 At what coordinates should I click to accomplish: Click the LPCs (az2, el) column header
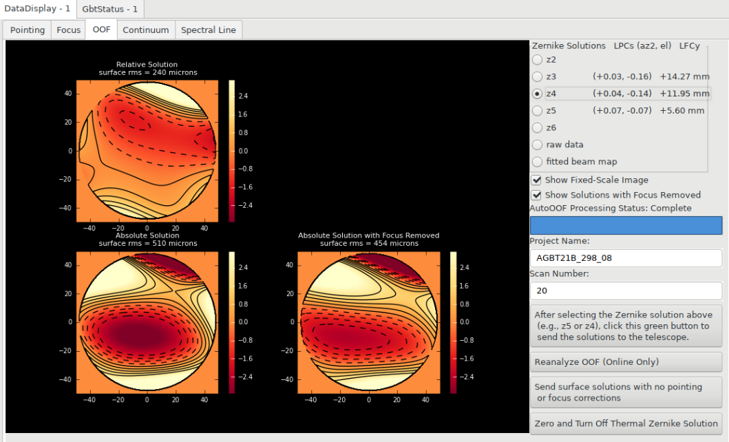(x=642, y=45)
